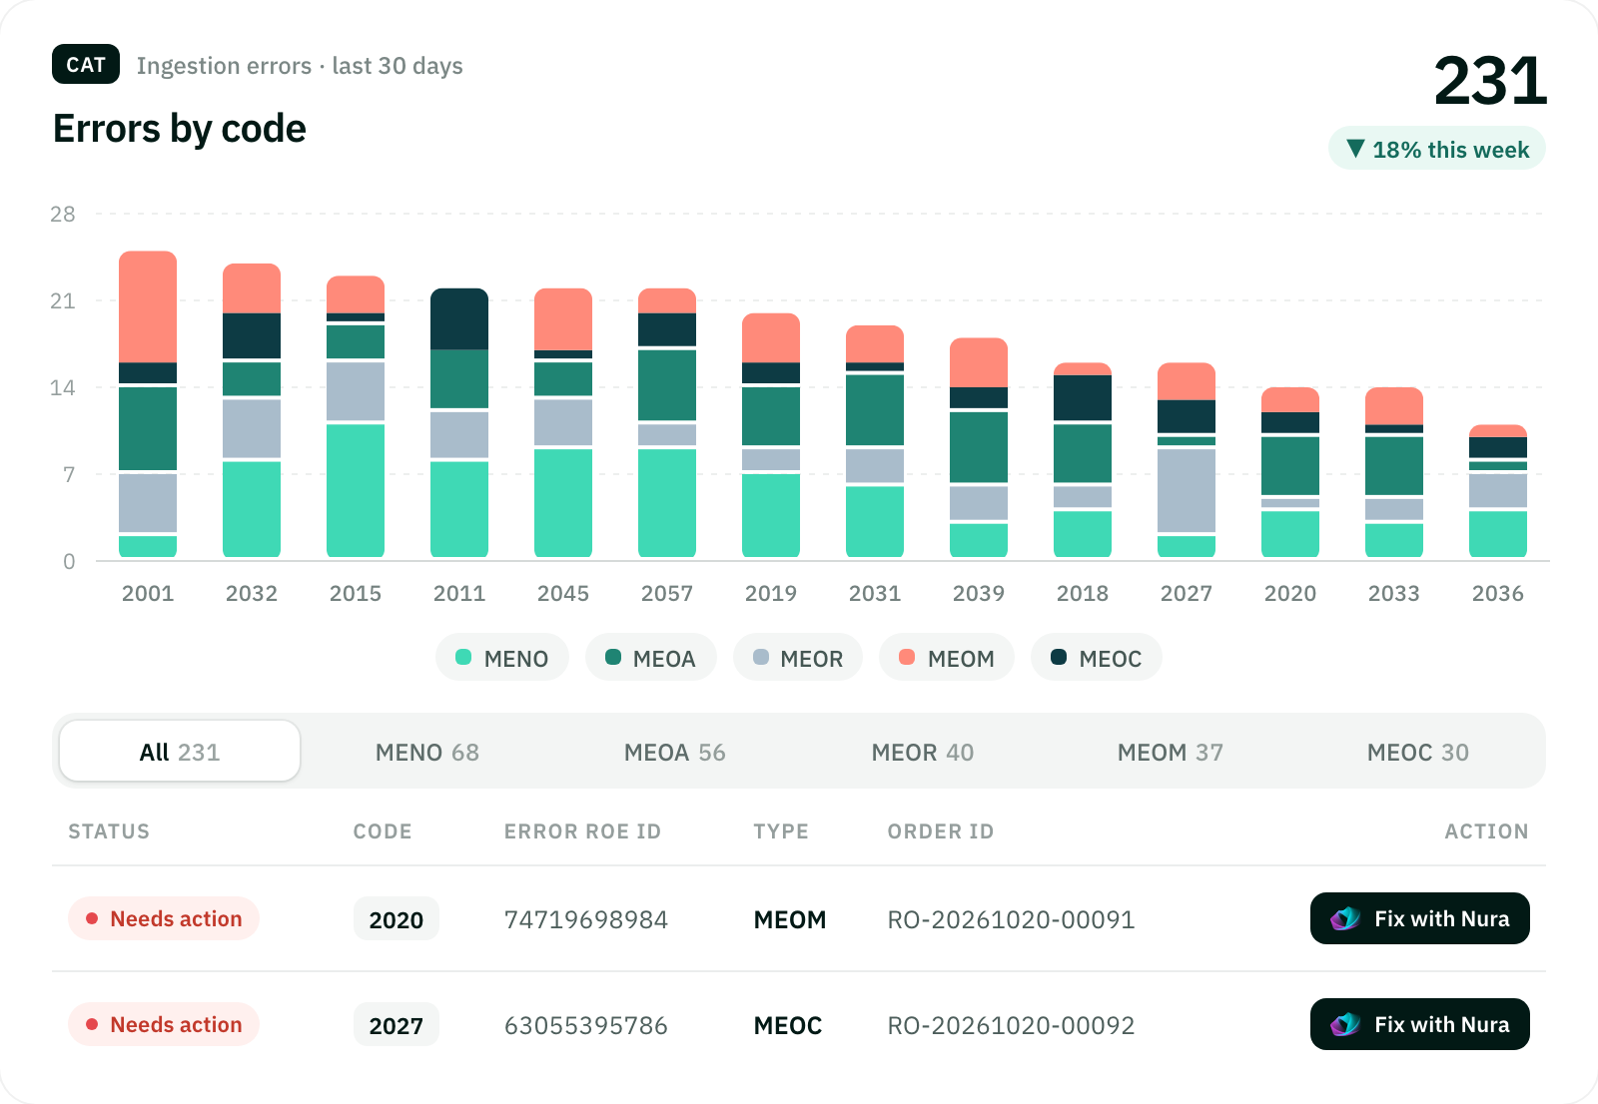Viewport: 1598px width, 1104px height.
Task: Click the Nura icon in the second row
Action: pos(1345,1024)
